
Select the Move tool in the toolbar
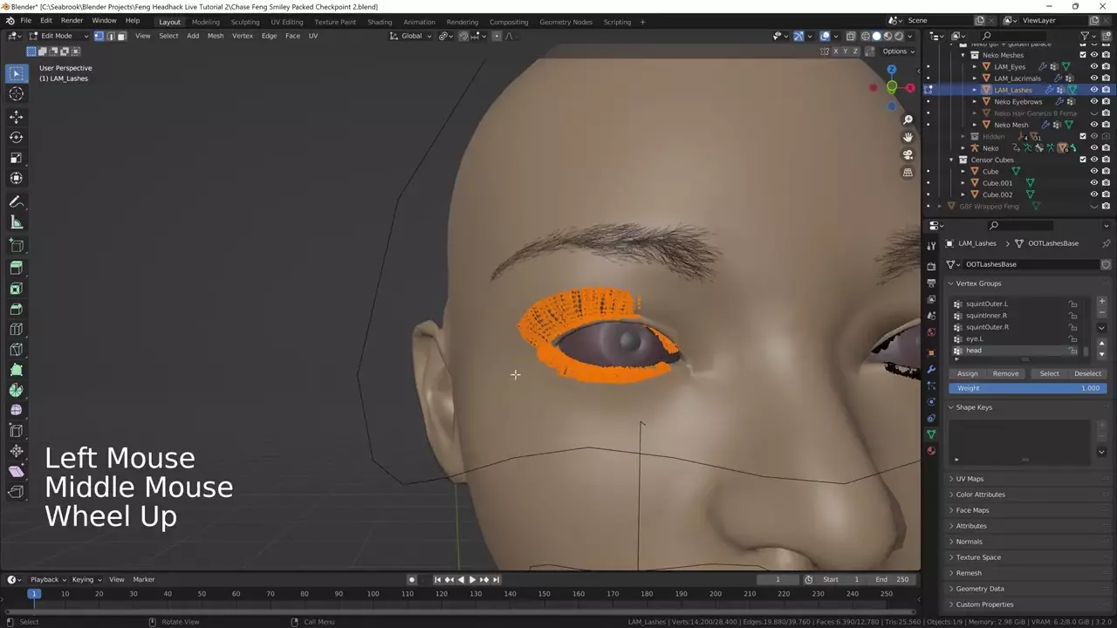[x=16, y=116]
